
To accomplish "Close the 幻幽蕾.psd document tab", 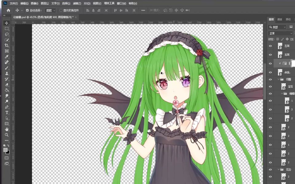I will 76,17.
